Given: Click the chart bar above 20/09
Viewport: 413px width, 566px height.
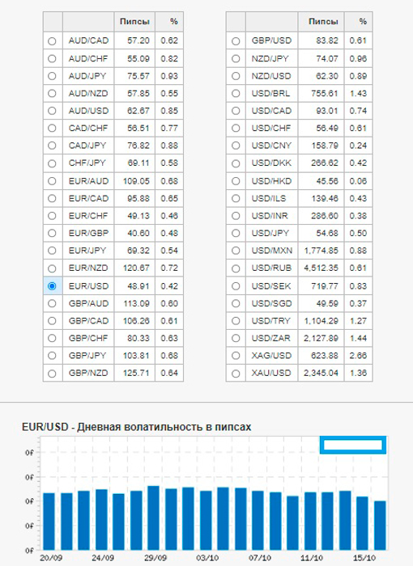Looking at the screenshot, I should click(x=49, y=522).
